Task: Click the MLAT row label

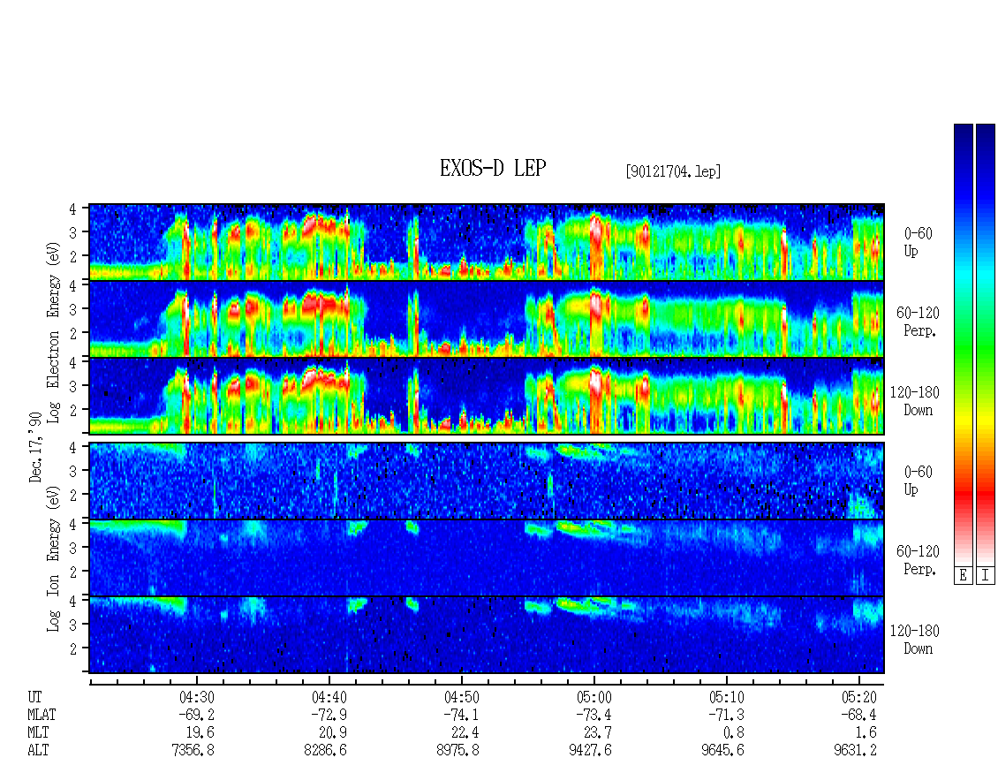Action: 42,715
